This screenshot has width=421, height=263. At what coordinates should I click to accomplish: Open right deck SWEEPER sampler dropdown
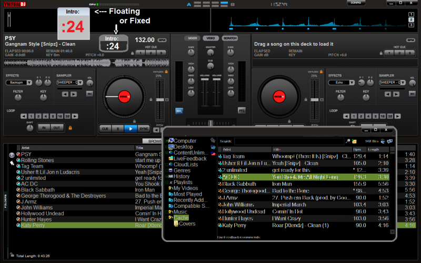[403, 83]
